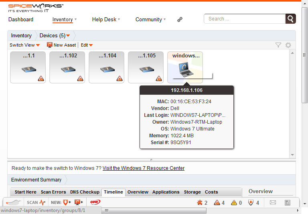Switch to the Timeline tab

pos(113,192)
